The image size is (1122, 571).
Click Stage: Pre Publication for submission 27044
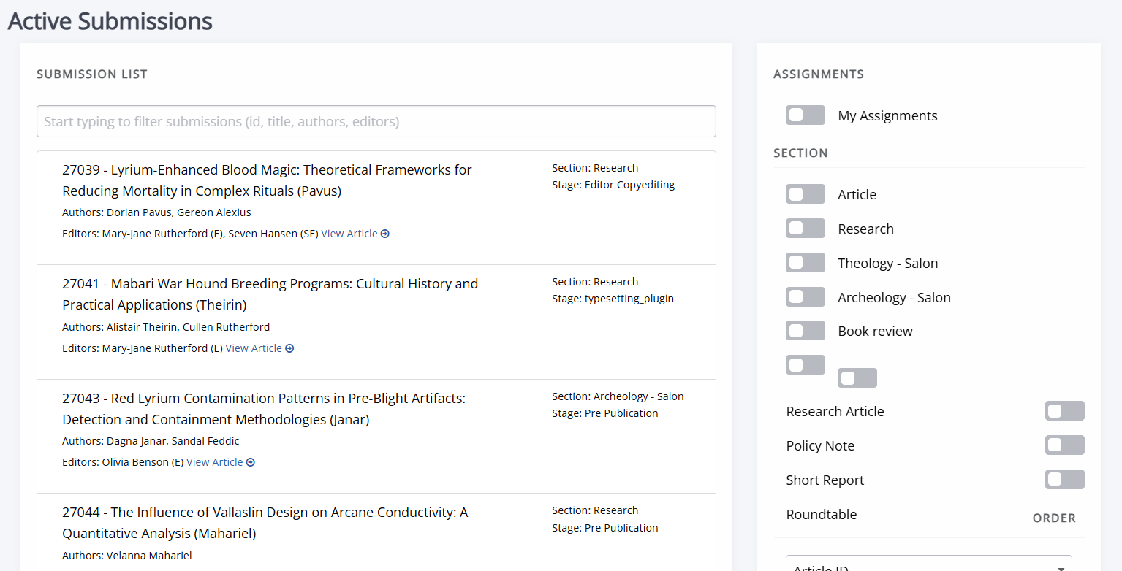pyautogui.click(x=605, y=528)
